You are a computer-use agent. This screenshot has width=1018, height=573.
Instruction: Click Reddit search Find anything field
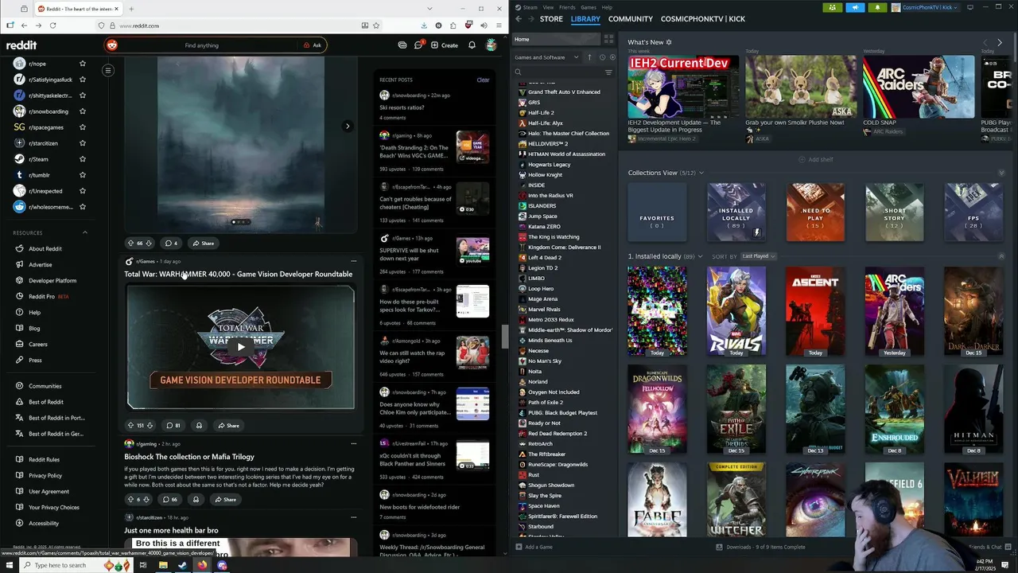(202, 45)
